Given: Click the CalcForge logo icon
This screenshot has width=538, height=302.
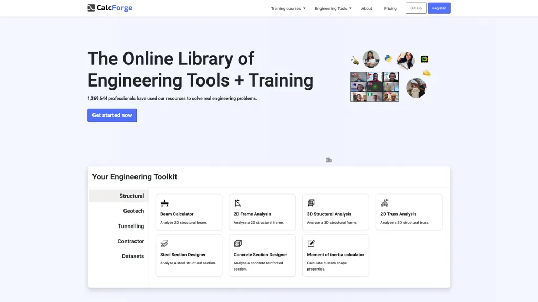Looking at the screenshot, I should tap(91, 8).
